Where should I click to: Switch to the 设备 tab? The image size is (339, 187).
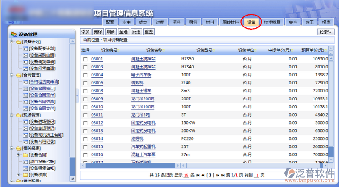(x=252, y=22)
